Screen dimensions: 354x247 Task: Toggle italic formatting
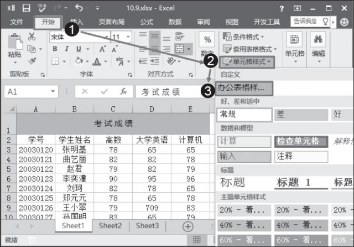67,49
